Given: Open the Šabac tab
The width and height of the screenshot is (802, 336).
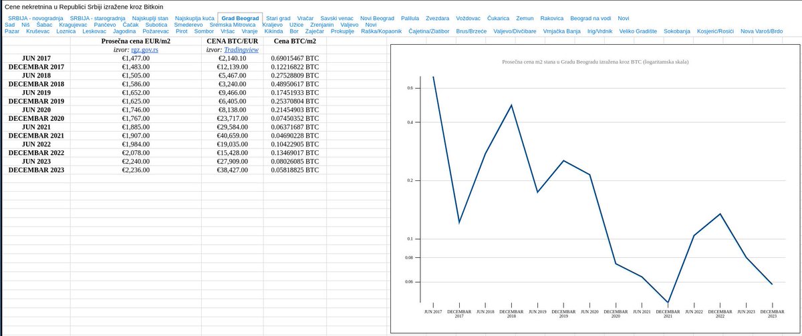Looking at the screenshot, I should coord(44,25).
